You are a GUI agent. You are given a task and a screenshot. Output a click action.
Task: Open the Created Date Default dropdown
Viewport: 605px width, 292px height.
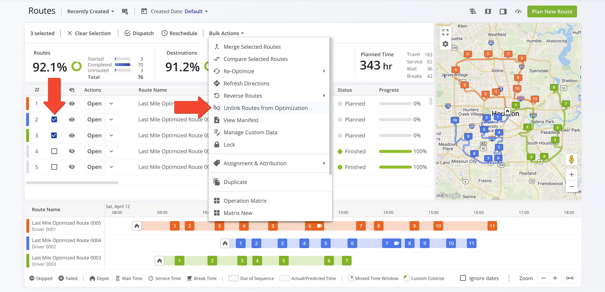click(196, 12)
